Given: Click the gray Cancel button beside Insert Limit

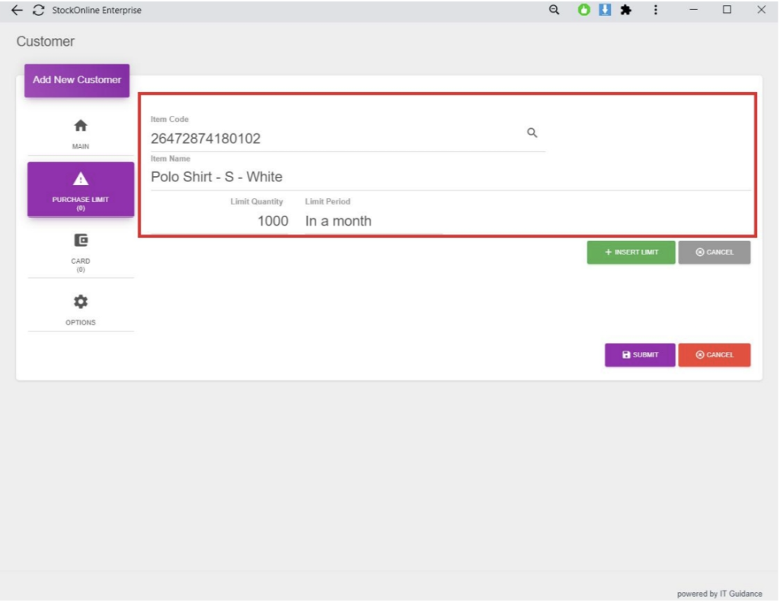Looking at the screenshot, I should tap(714, 252).
